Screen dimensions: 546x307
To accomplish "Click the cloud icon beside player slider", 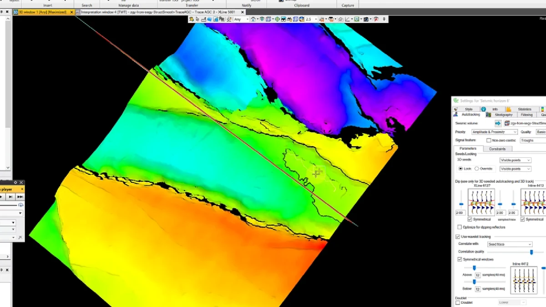I will click(21, 205).
